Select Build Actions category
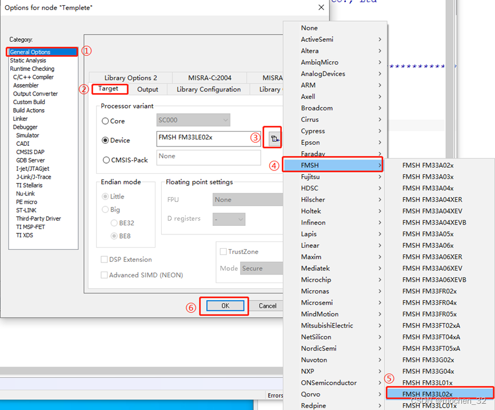 (x=29, y=110)
